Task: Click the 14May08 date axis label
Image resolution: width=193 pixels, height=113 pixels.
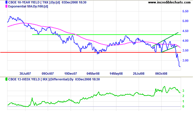Action: pos(116,74)
